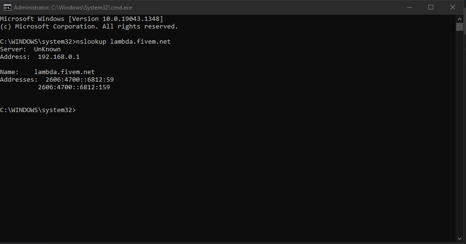Viewport: 466px width, 244px height.
Task: Click the address 2606:4700::6812:59
Action: (x=80, y=80)
